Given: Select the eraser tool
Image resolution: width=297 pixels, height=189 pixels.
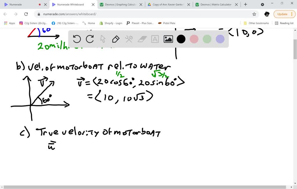Looking at the screenshot, I should pos(142,39).
